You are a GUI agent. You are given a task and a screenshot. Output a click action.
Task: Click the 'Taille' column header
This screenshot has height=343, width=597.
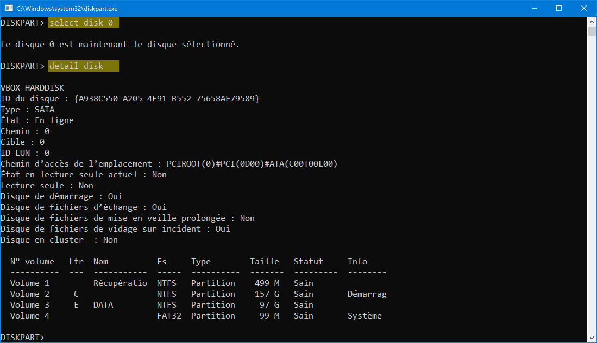click(265, 262)
